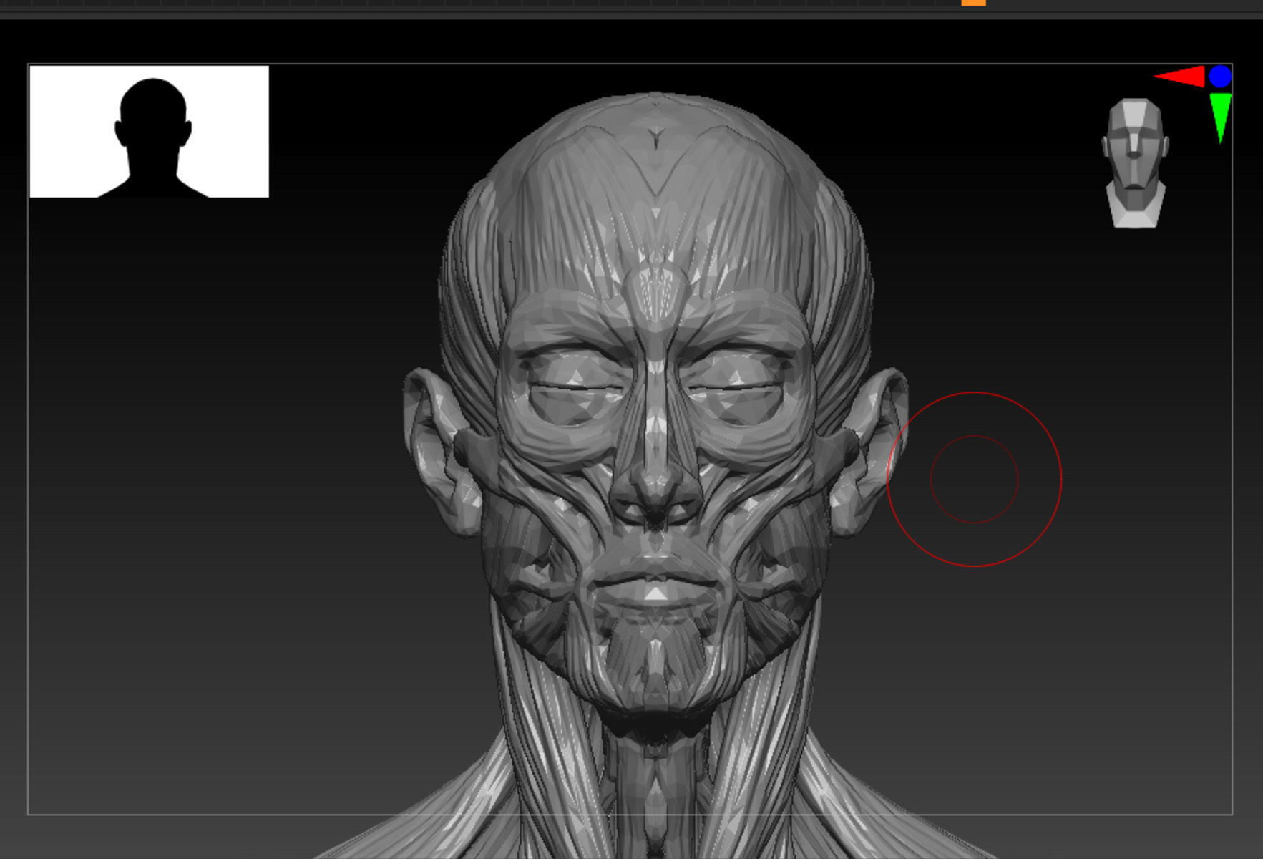Click the center of the red brush cursor ring

tap(975, 480)
